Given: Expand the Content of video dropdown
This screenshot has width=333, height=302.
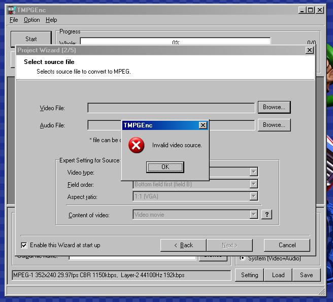Looking at the screenshot, I should point(254,215).
